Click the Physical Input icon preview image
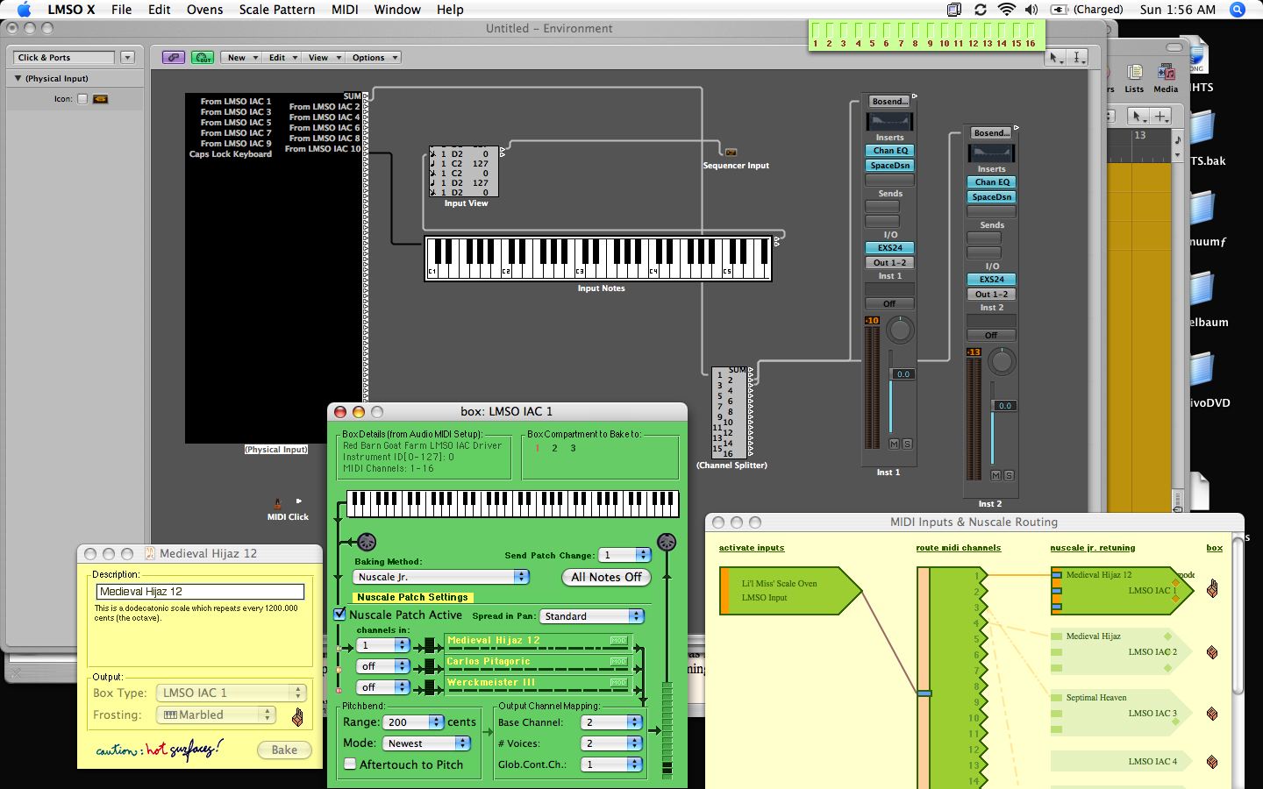Viewport: 1263px width, 789px height. click(x=101, y=99)
